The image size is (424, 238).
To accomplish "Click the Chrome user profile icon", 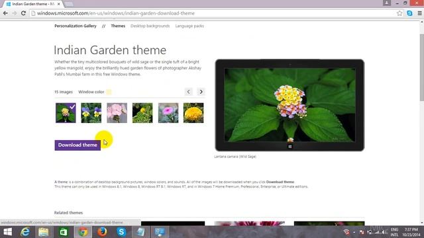I will point(387,3).
